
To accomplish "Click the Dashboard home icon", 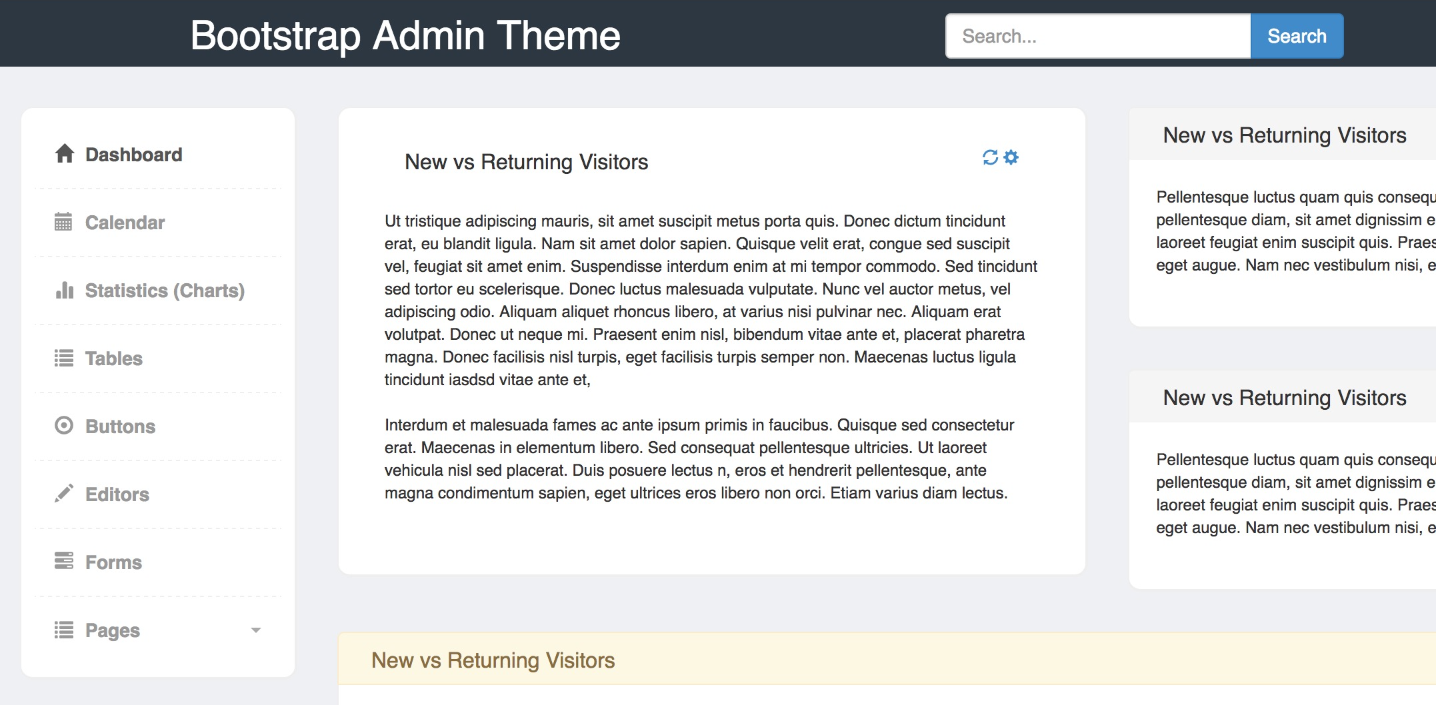I will pos(64,154).
